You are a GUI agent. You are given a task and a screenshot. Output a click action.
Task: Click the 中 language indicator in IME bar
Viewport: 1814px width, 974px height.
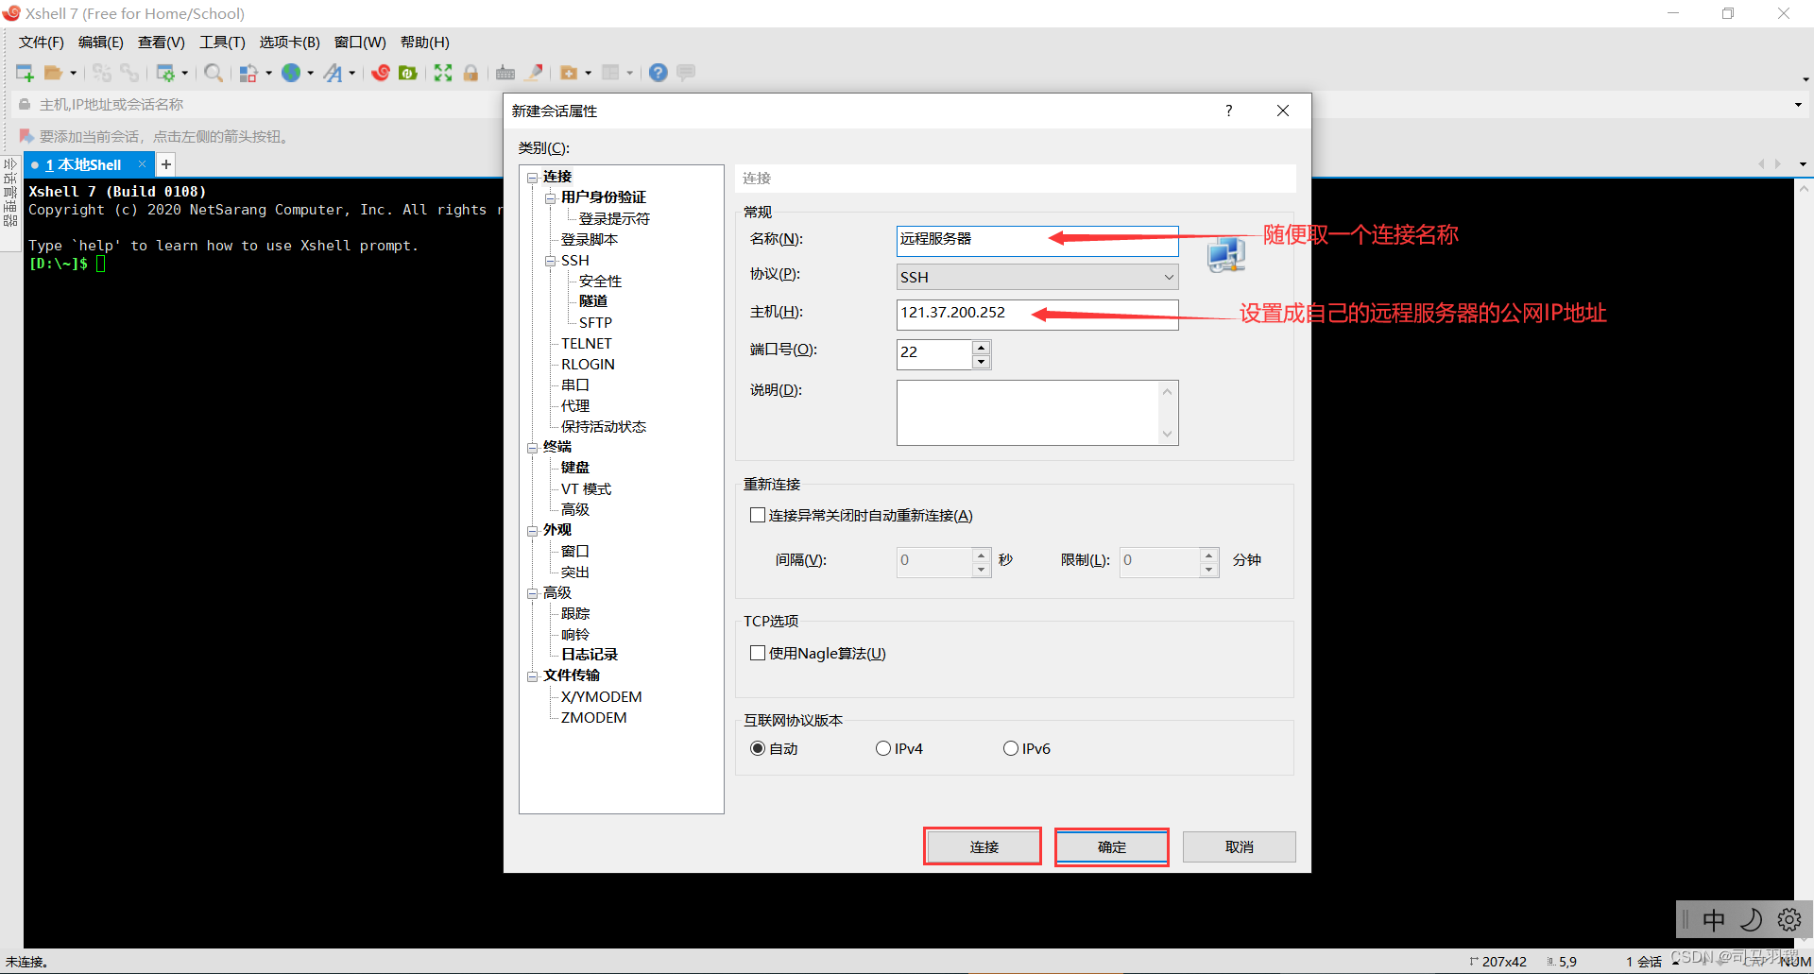point(1714,919)
